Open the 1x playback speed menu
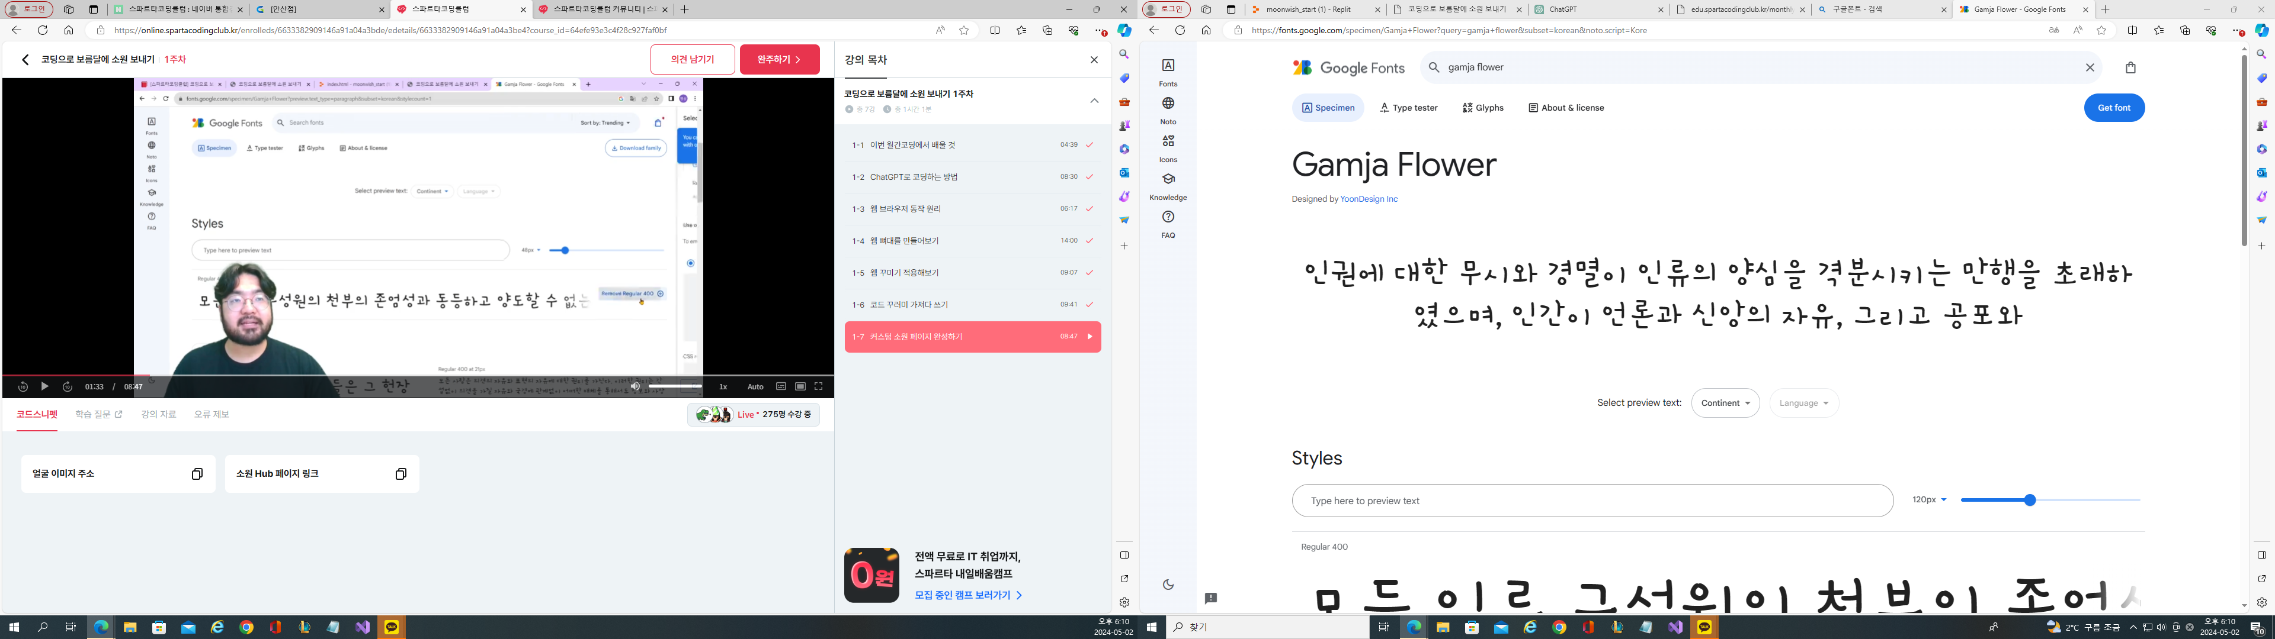 tap(723, 386)
